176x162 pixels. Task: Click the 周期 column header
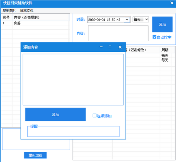tap(165, 50)
